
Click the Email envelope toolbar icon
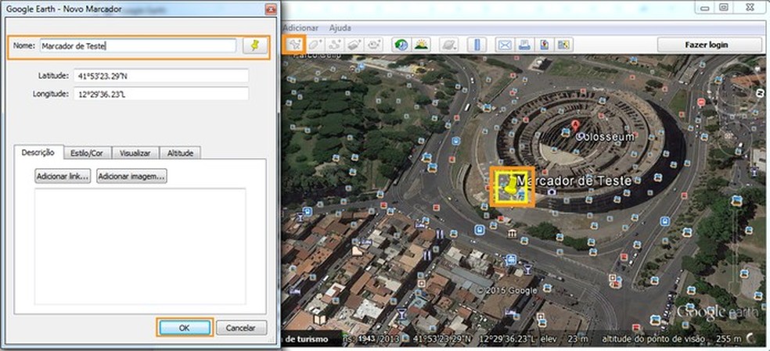click(504, 45)
